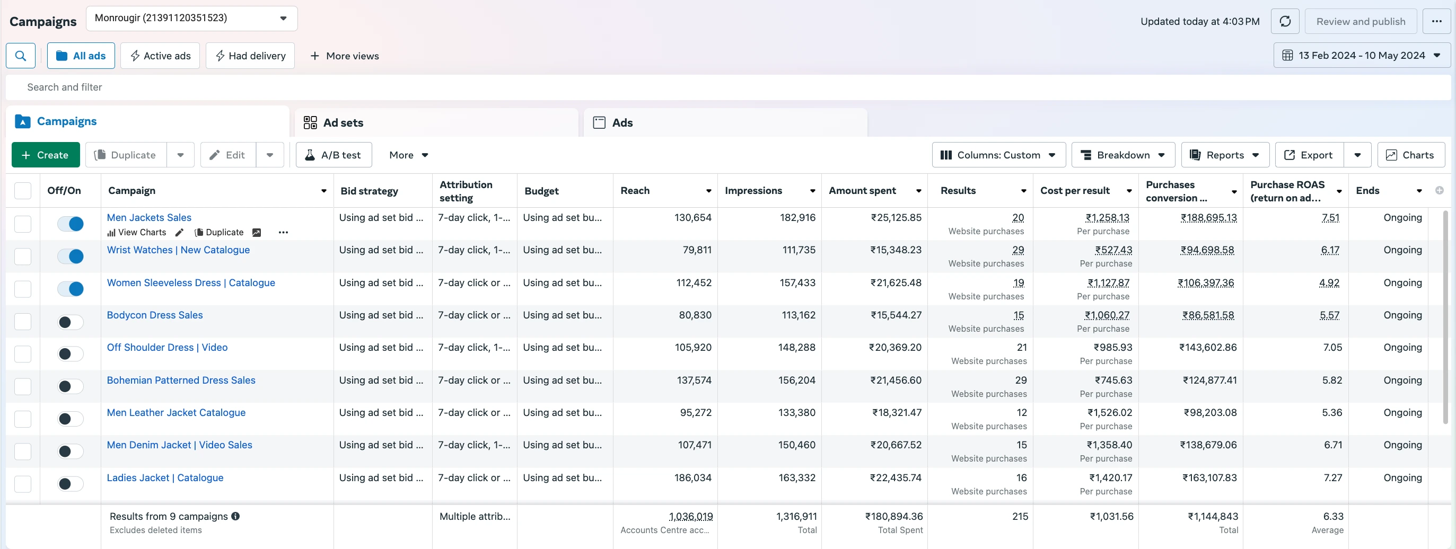Click the search magnifier icon
This screenshot has width=1456, height=549.
pyautogui.click(x=21, y=56)
